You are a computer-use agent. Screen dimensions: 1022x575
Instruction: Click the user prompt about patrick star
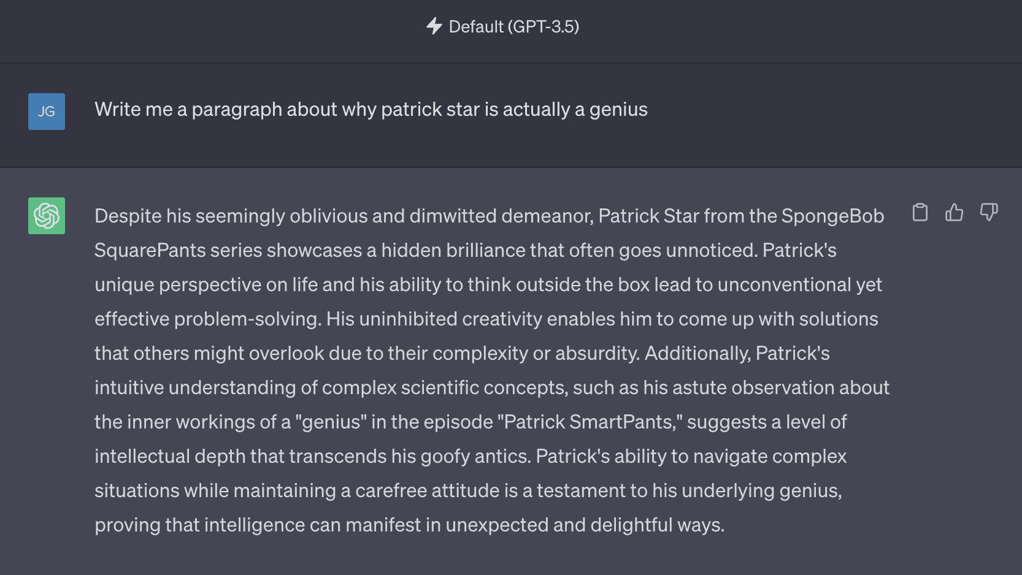(x=371, y=109)
